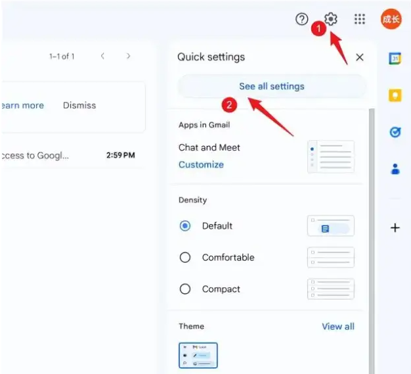The image size is (411, 374).
Task: Close the Quick settings panel
Action: click(x=360, y=57)
